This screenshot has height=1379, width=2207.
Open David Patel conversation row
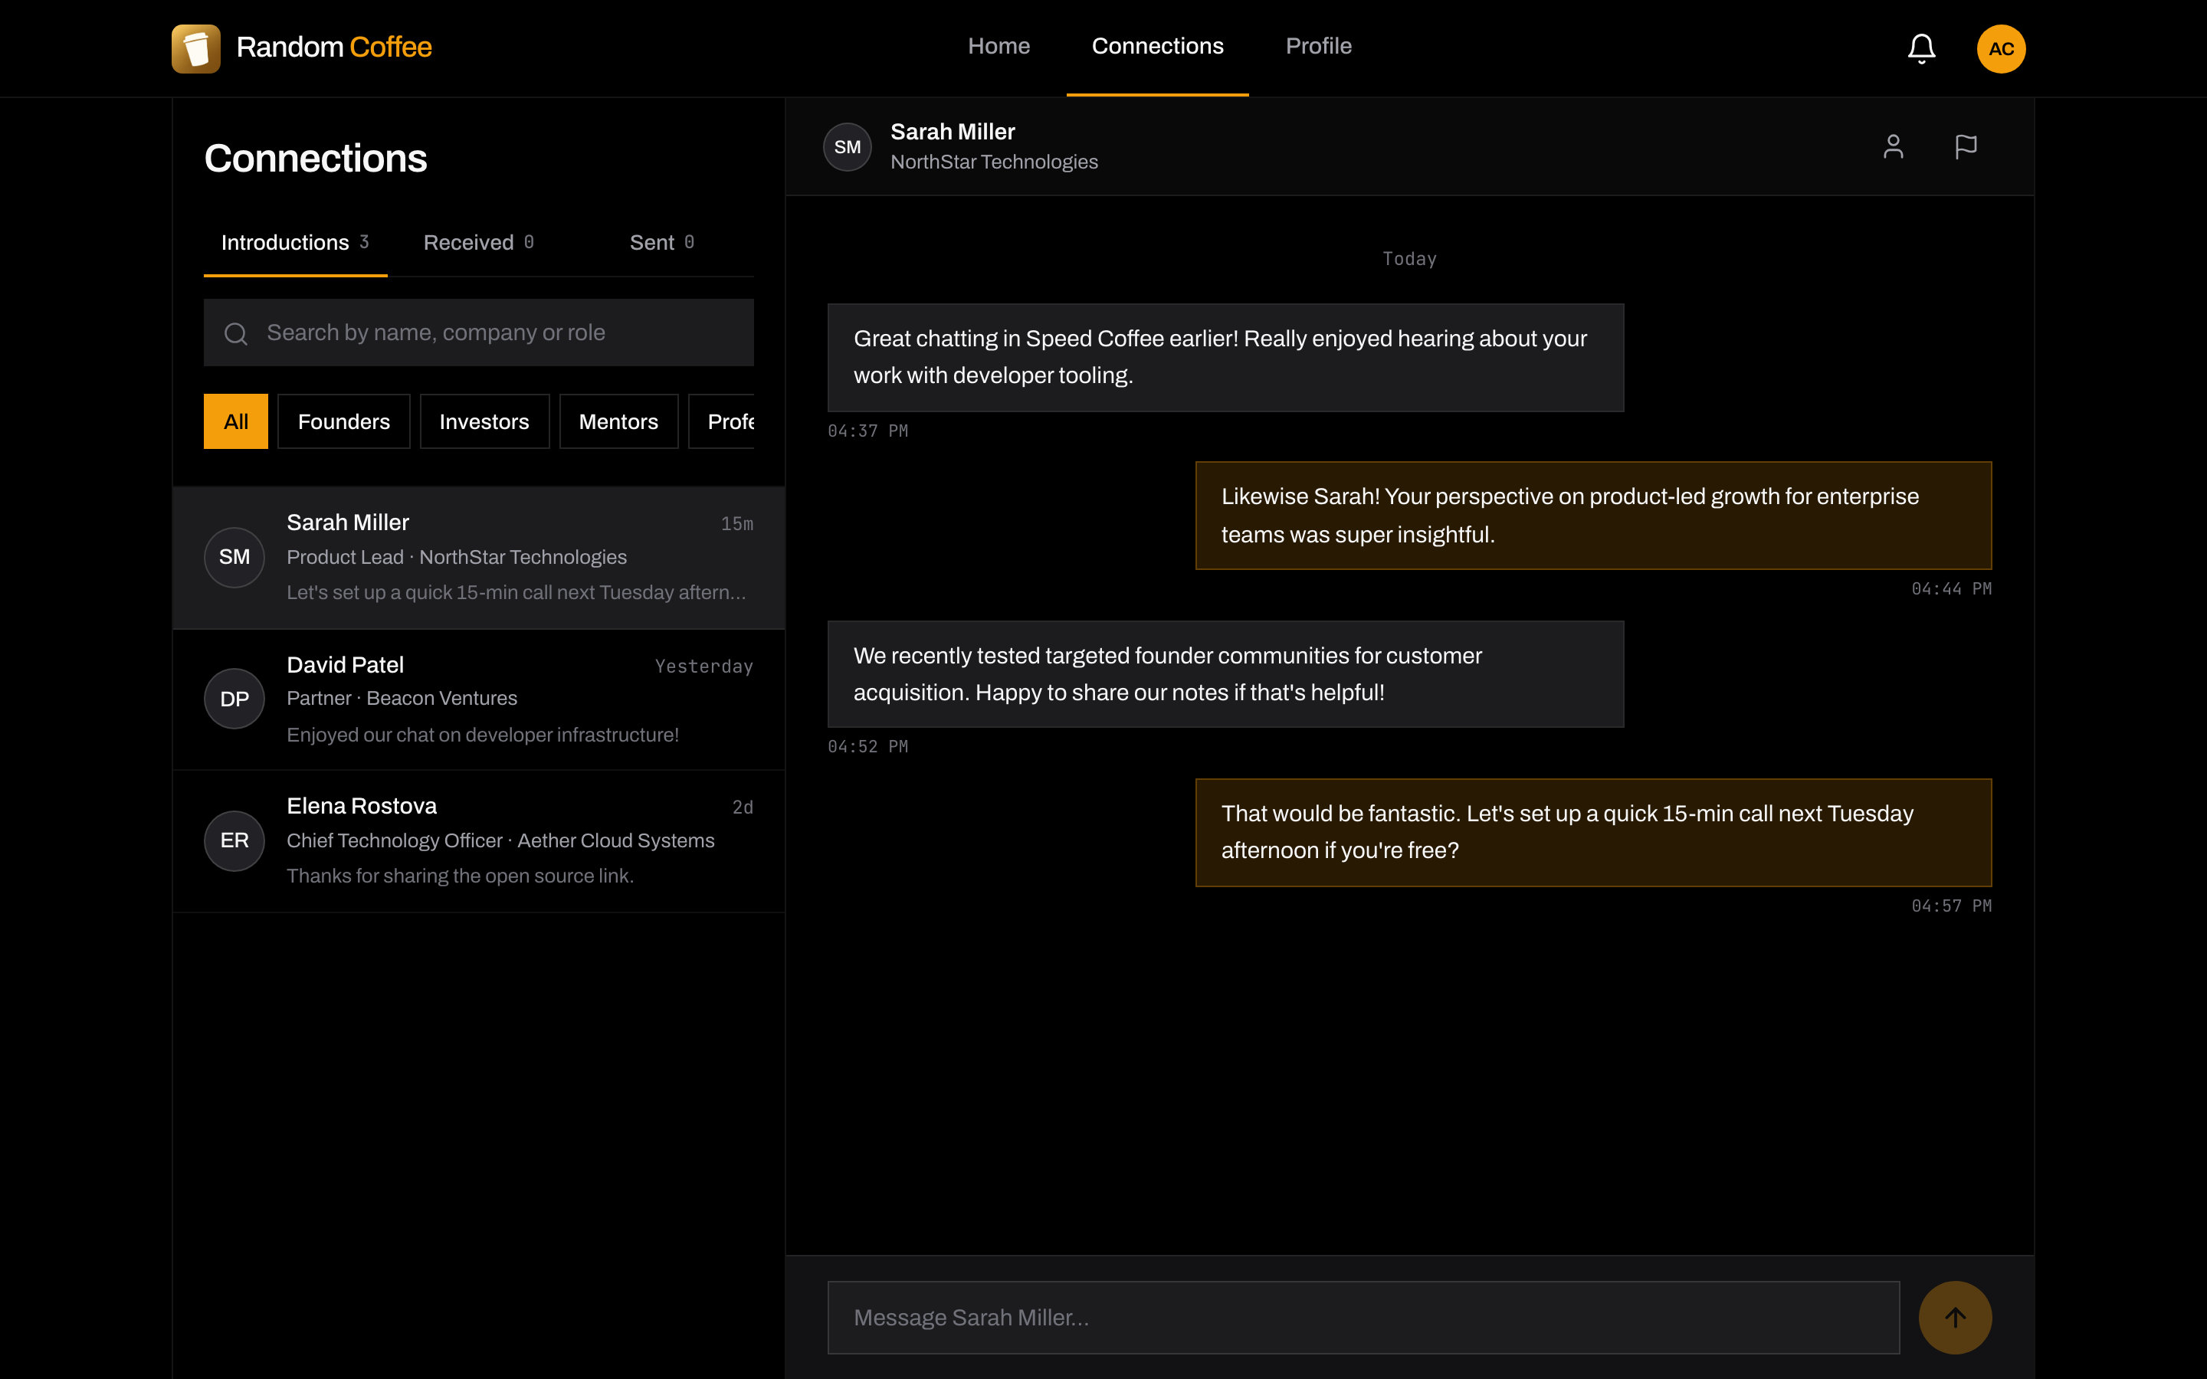(479, 699)
